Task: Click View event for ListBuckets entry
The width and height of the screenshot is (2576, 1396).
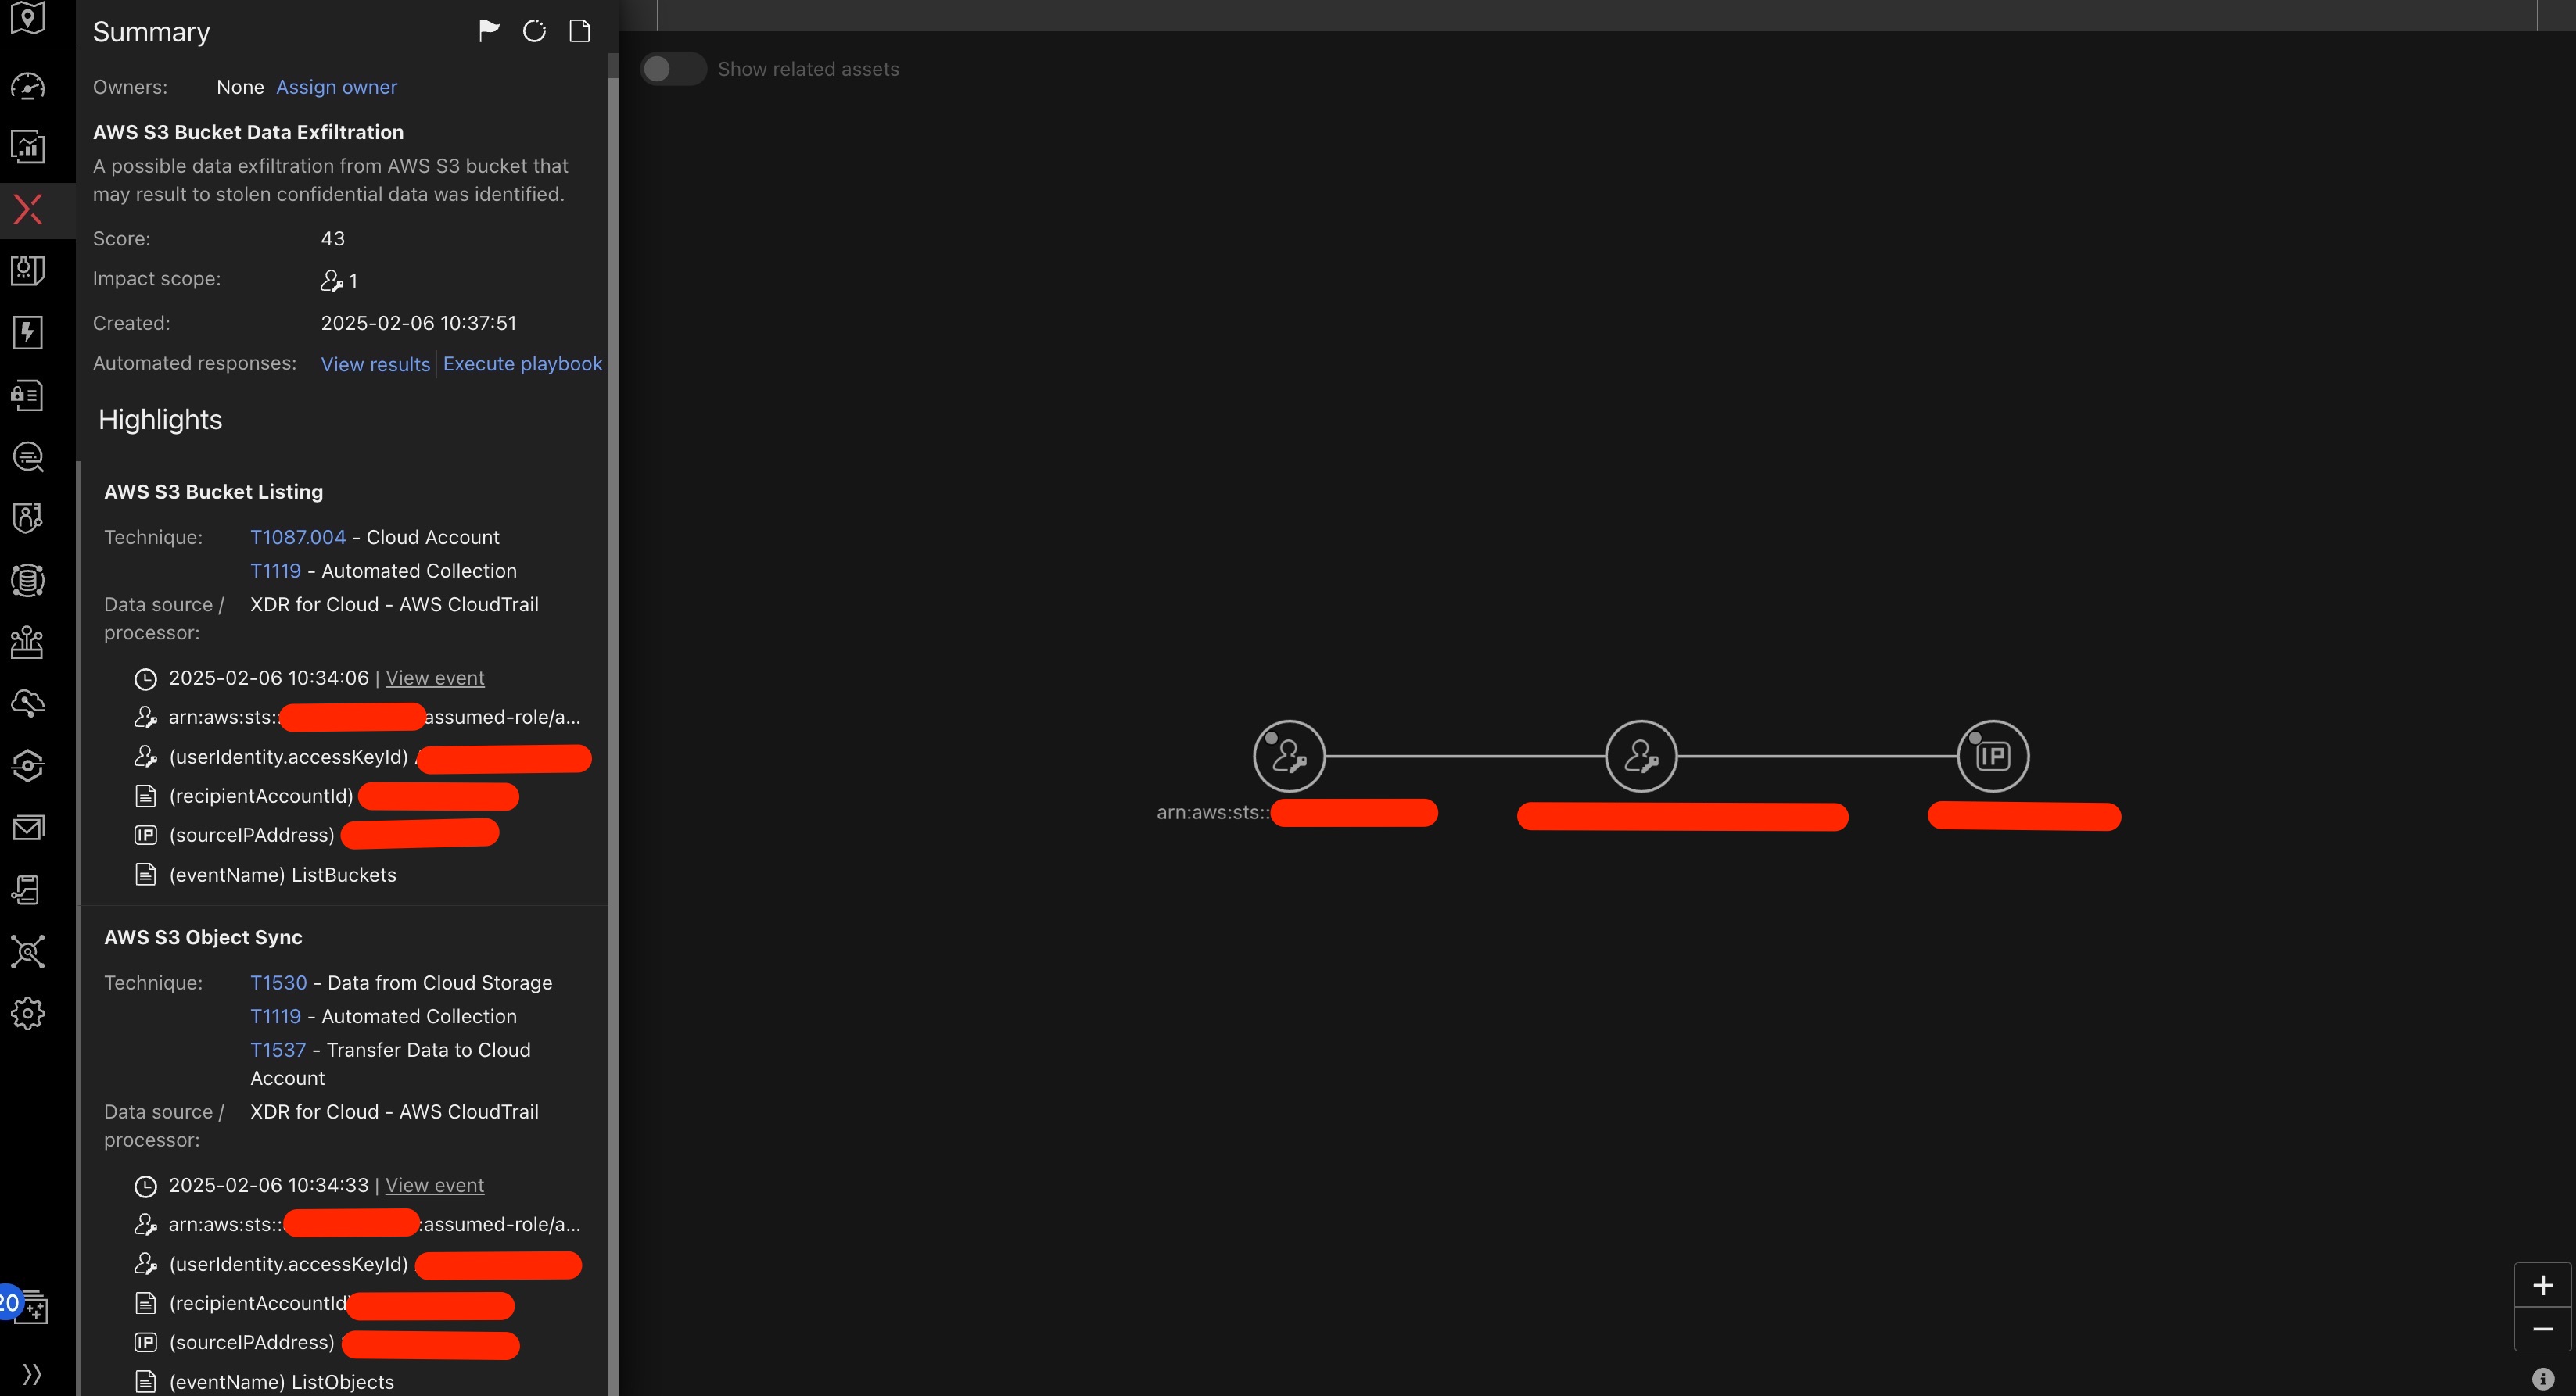Action: [434, 678]
